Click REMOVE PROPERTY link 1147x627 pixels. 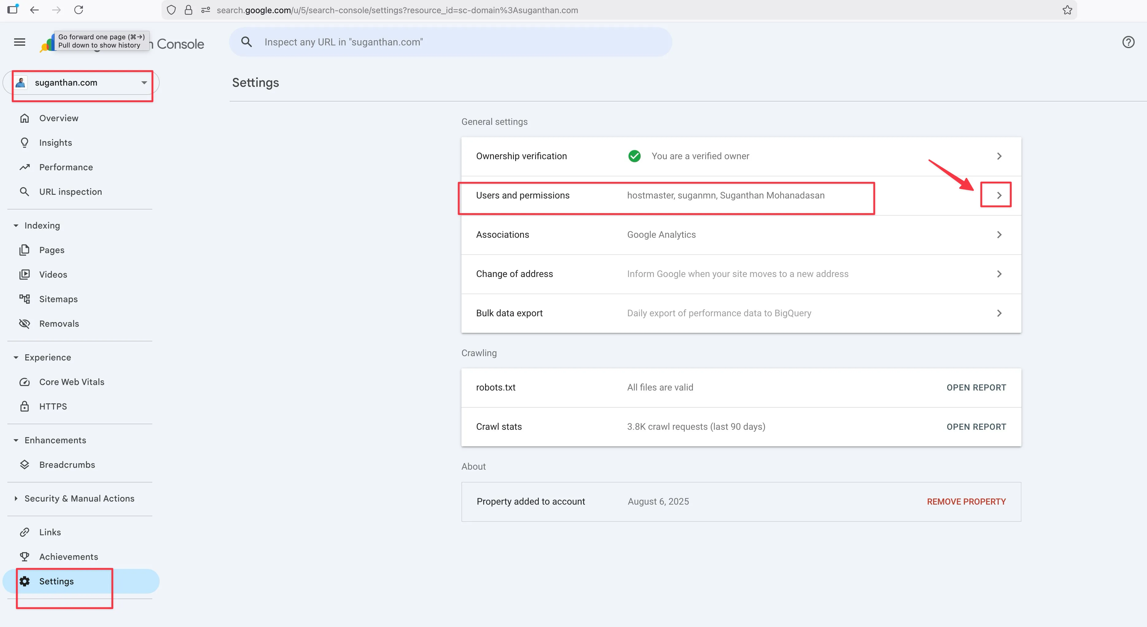[966, 502]
